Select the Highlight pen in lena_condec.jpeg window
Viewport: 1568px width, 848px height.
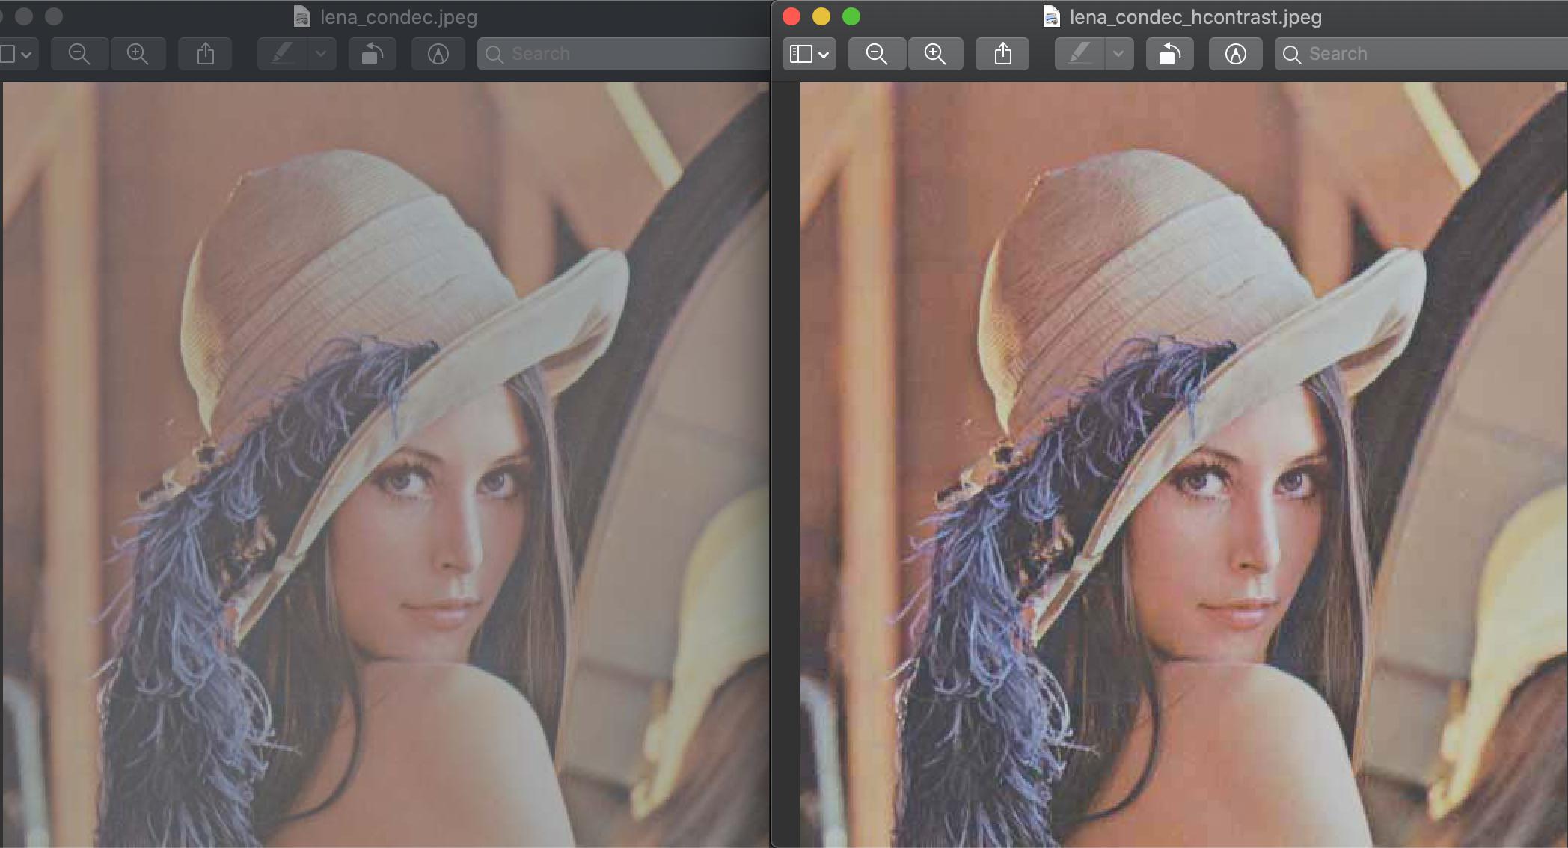coord(282,54)
